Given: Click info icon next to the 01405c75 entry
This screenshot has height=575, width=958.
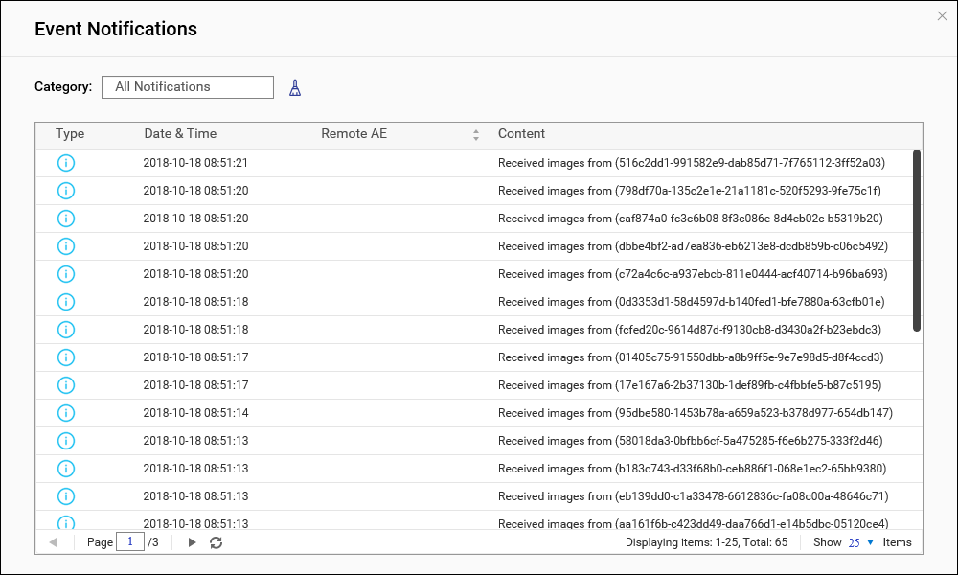Looking at the screenshot, I should click(66, 357).
